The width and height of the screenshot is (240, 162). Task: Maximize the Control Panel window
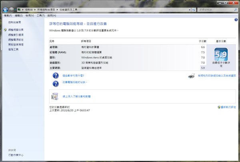tap(226, 3)
